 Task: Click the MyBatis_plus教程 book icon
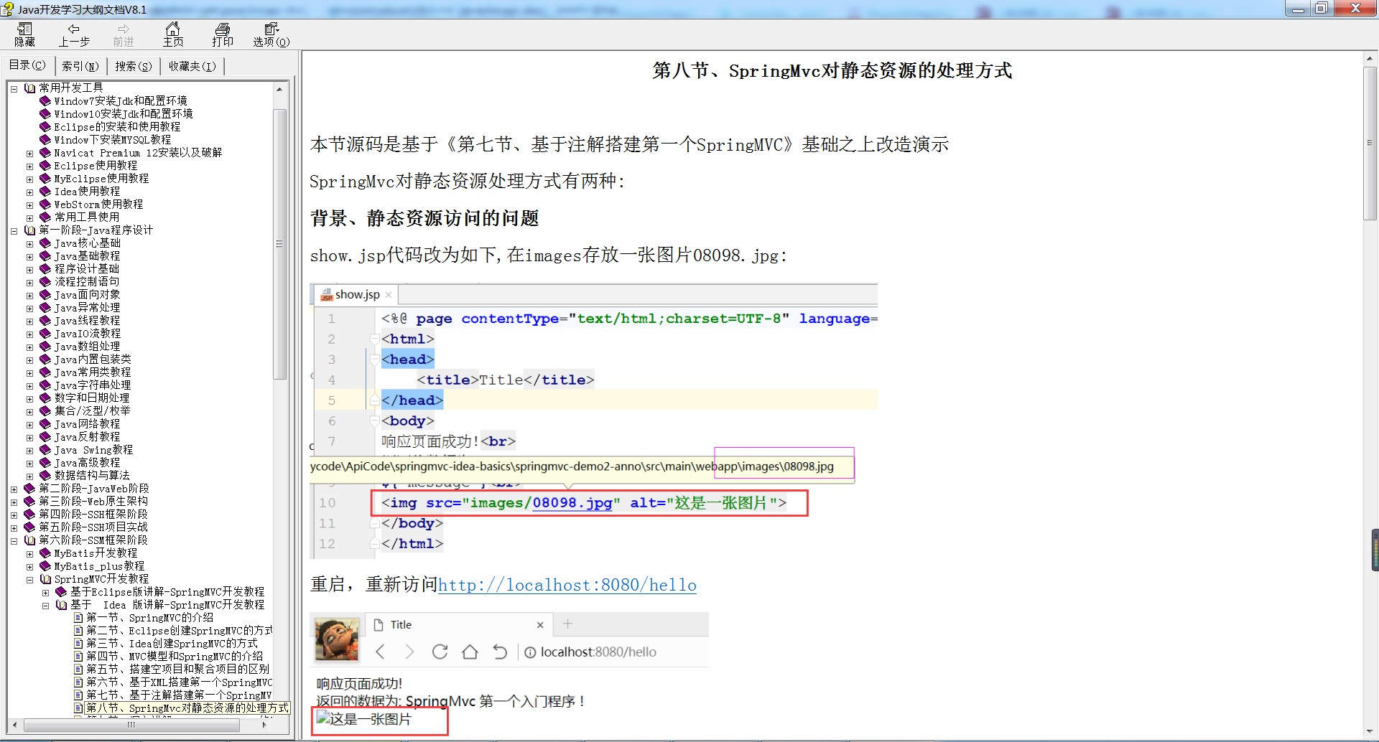point(45,566)
